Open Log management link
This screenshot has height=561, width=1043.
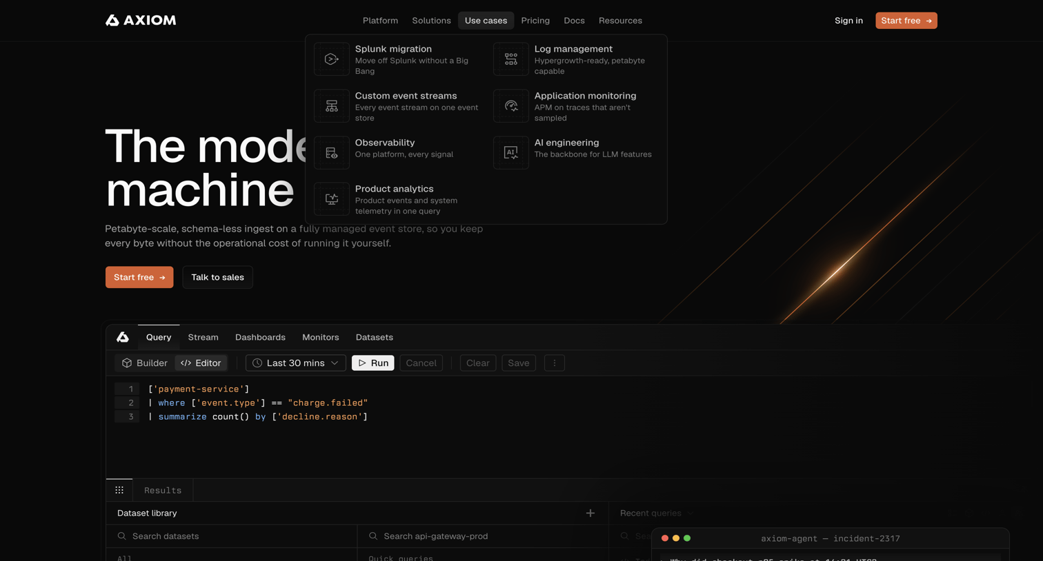click(x=573, y=49)
